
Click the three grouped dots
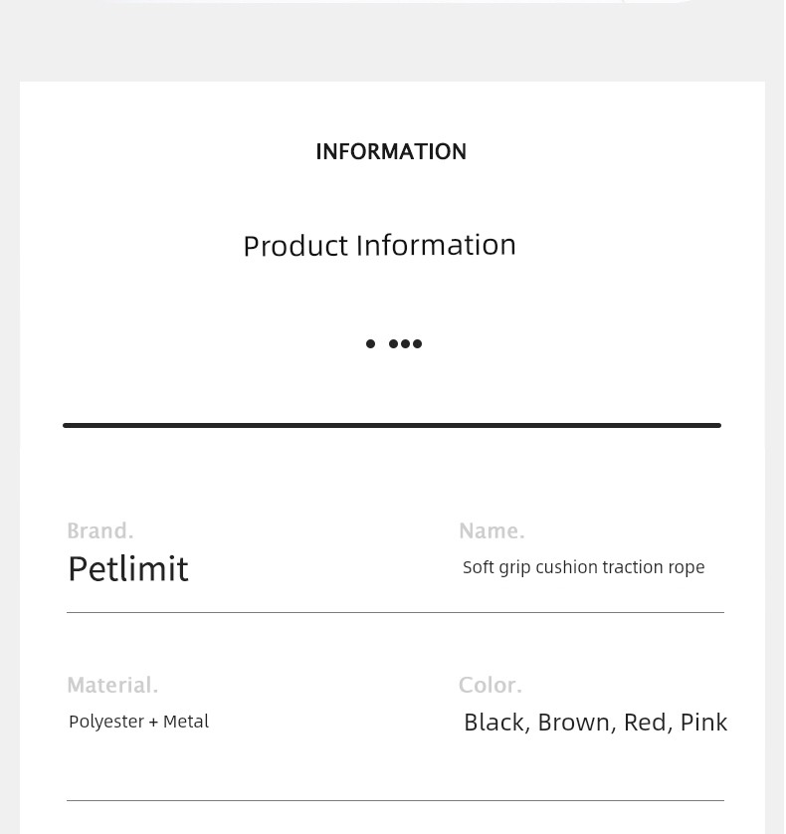pos(405,343)
